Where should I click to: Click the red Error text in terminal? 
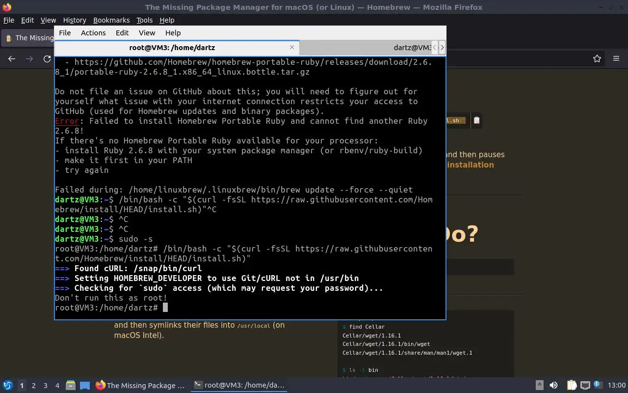coord(67,121)
